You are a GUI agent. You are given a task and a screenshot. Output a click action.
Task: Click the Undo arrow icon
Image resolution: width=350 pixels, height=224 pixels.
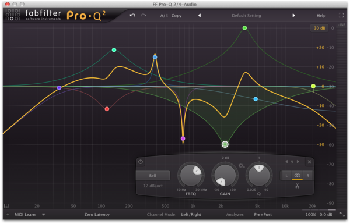coord(132,15)
